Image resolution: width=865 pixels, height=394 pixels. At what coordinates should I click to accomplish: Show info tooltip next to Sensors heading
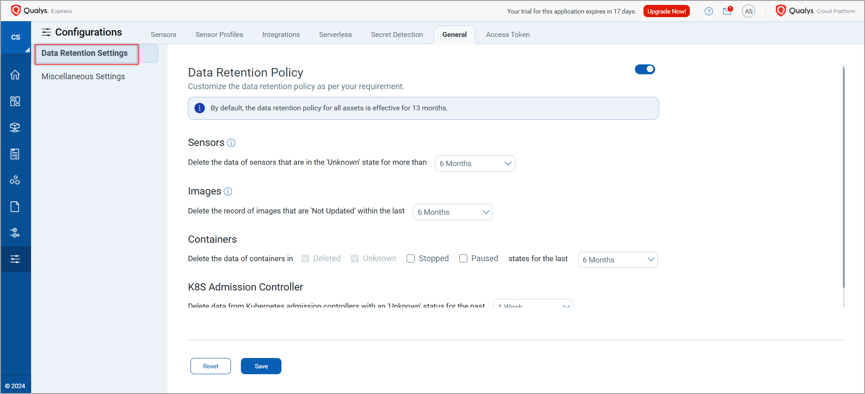[x=231, y=143]
